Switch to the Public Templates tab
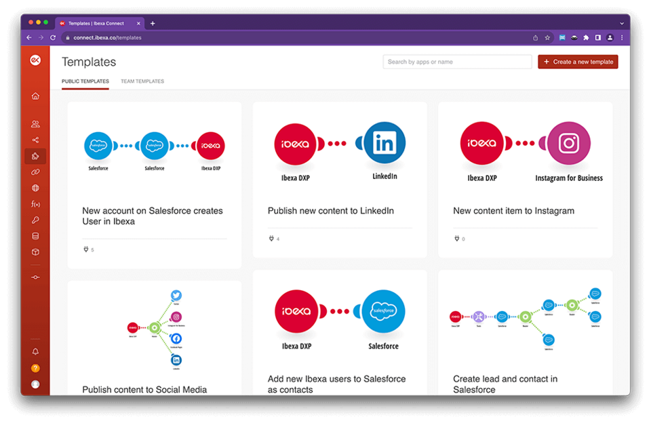 [x=85, y=81]
